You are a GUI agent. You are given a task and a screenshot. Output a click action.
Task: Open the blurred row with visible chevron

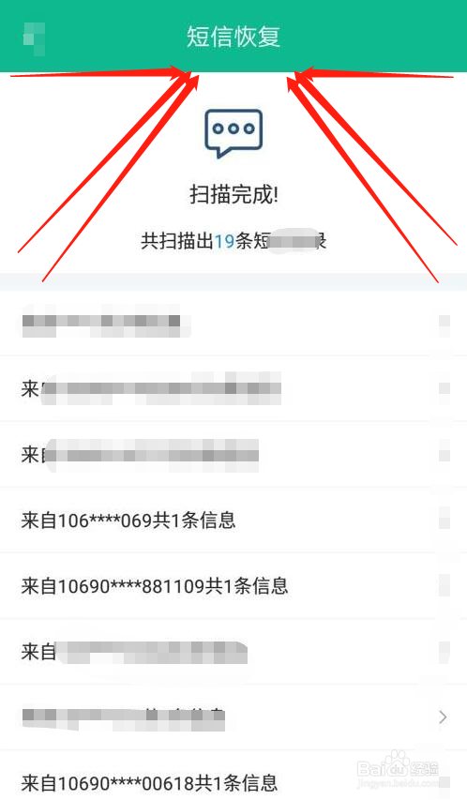[x=233, y=717]
